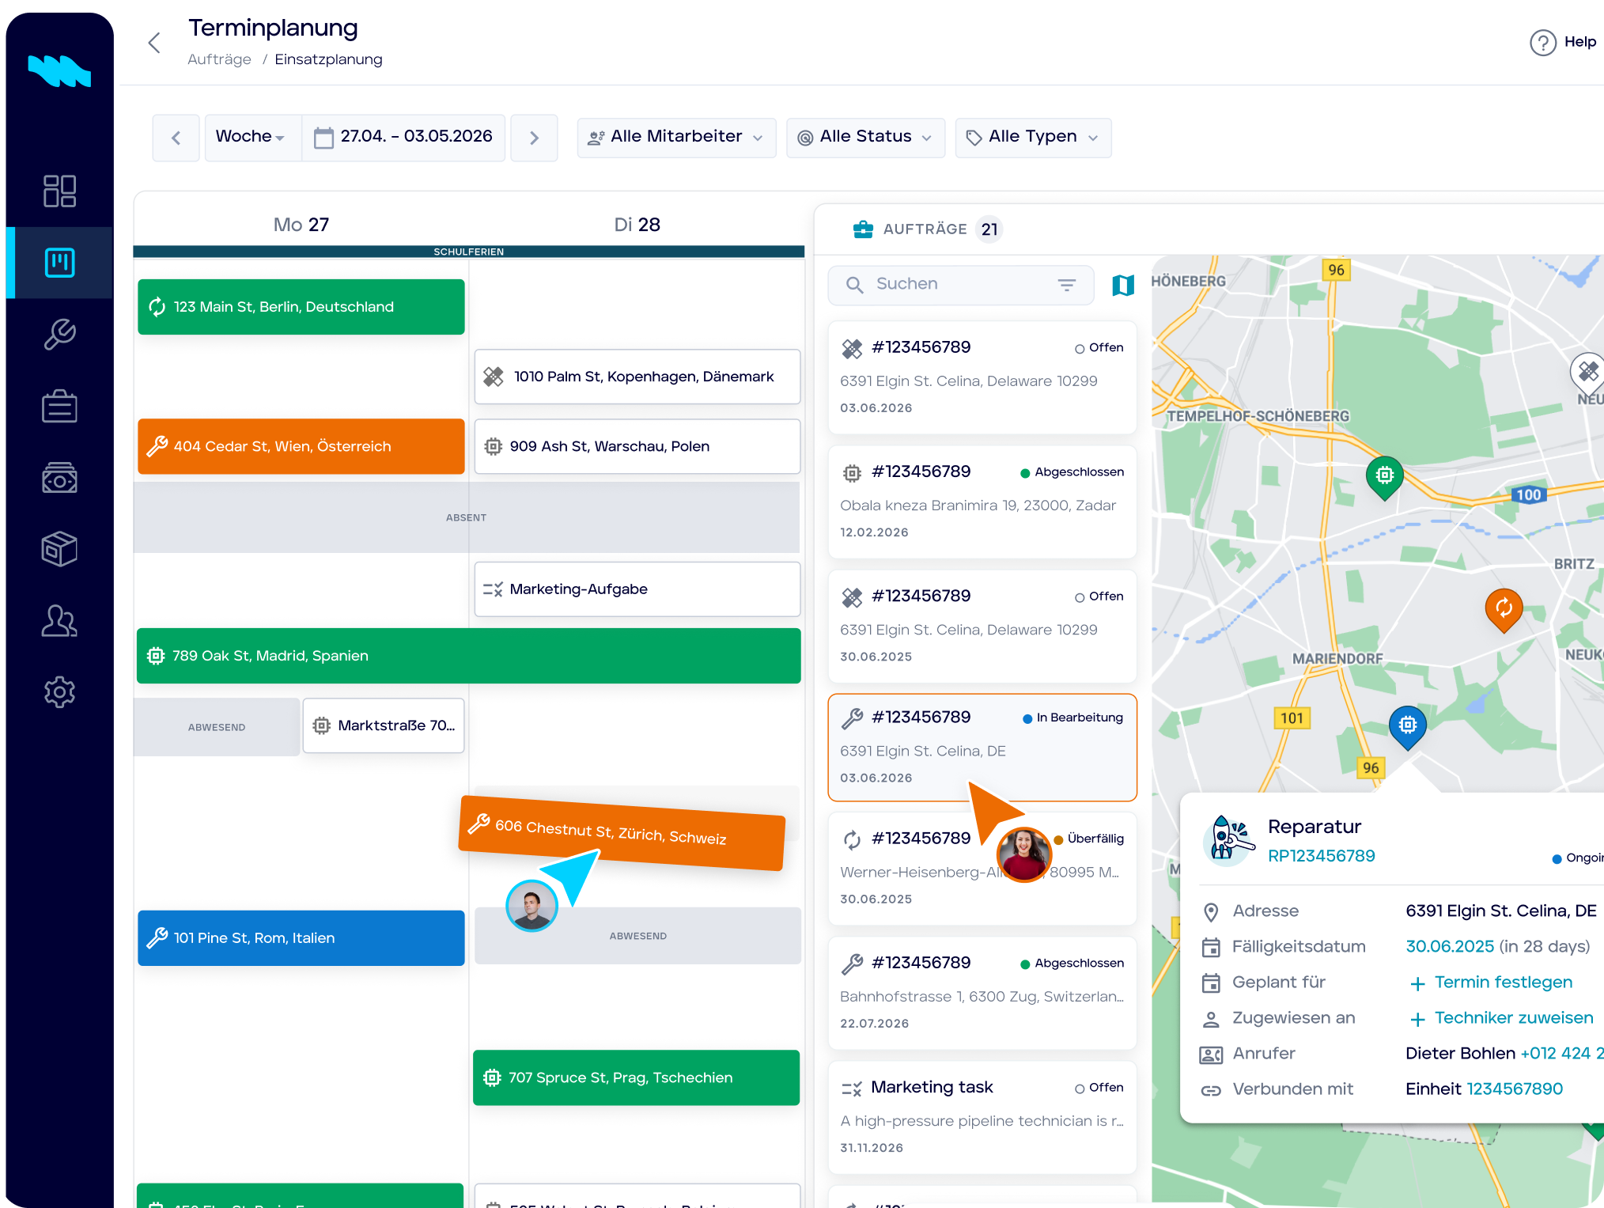
Task: Select the Mo 27 day column header
Action: pos(301,225)
